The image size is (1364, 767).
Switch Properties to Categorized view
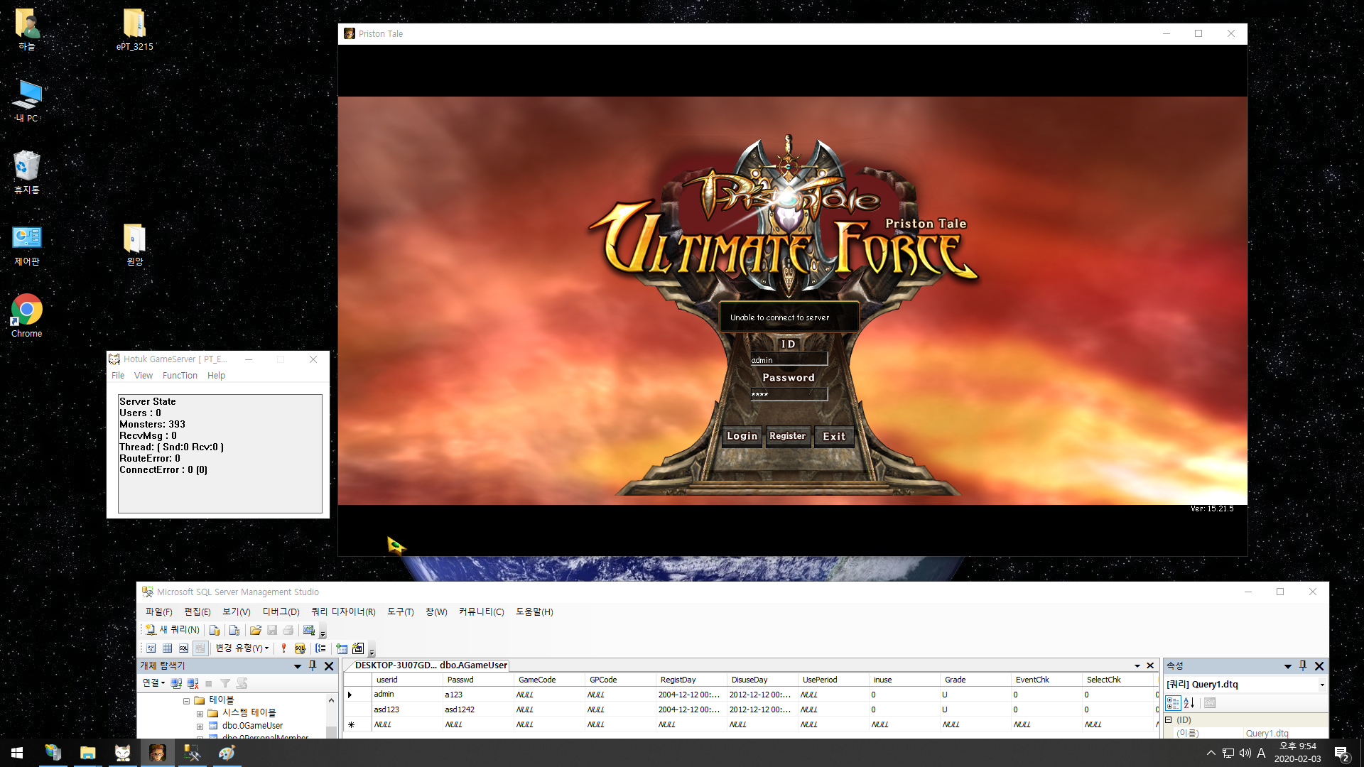pyautogui.click(x=1173, y=703)
